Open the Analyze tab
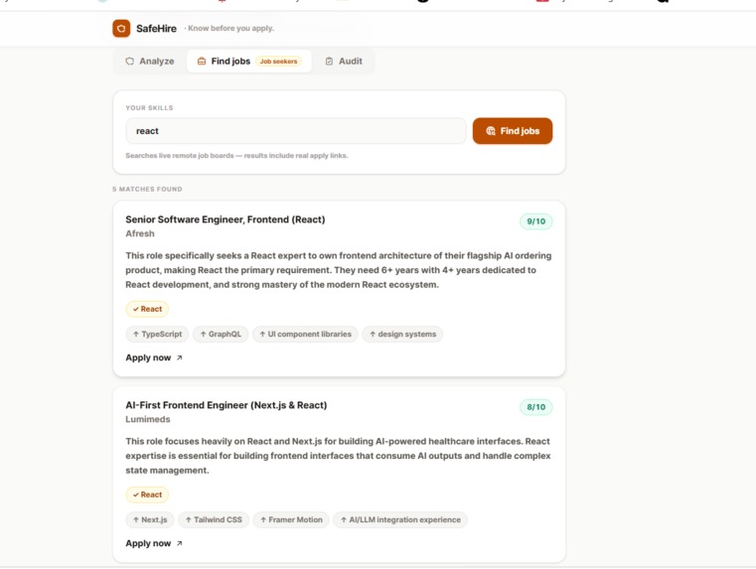 point(150,62)
